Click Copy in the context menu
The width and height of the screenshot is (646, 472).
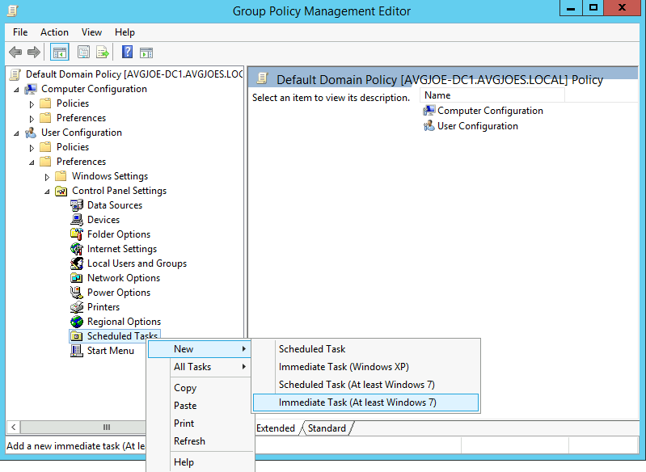coord(200,388)
